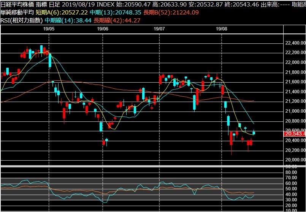Click the 20,800.00 price axis label
306x212 pixels.
(295, 121)
